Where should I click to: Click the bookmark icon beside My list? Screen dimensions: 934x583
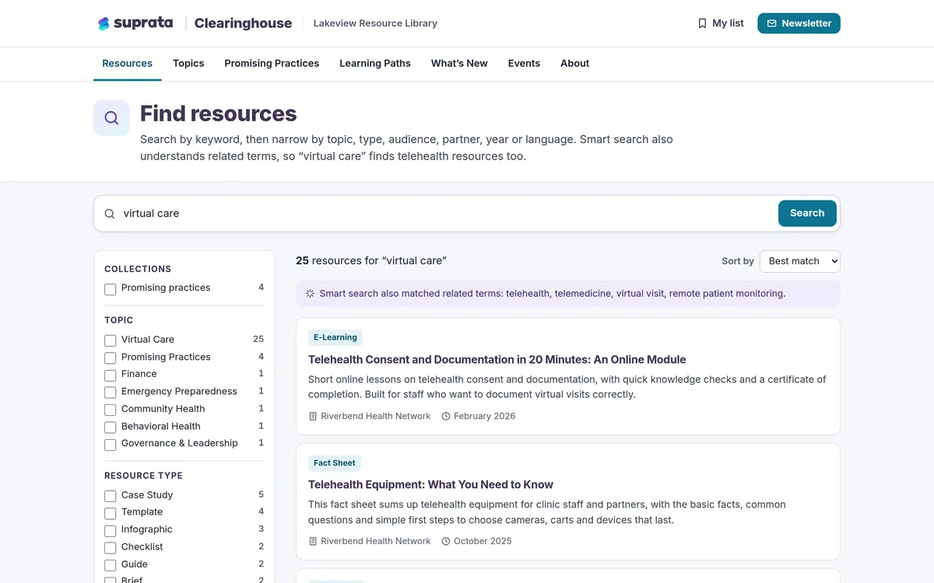pyautogui.click(x=702, y=23)
